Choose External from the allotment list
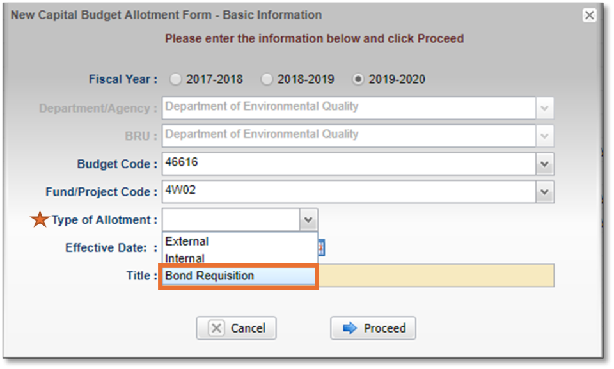The height and width of the screenshot is (369, 614). pyautogui.click(x=187, y=242)
